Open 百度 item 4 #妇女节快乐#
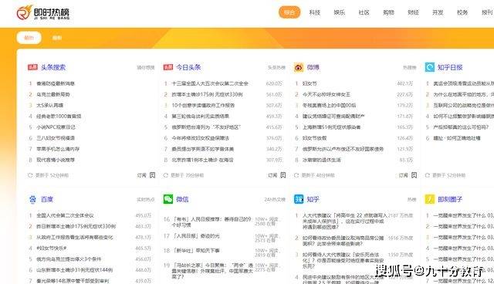The width and height of the screenshot is (494, 284). click(x=52, y=248)
